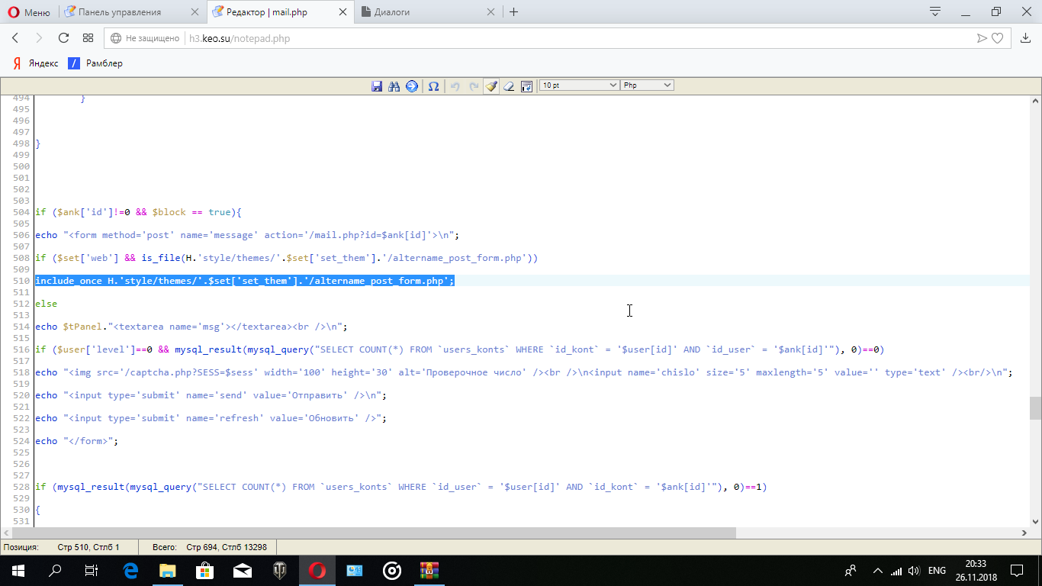The height and width of the screenshot is (586, 1042).
Task: Toggle syntax highlighting brush button
Action: pyautogui.click(x=491, y=86)
